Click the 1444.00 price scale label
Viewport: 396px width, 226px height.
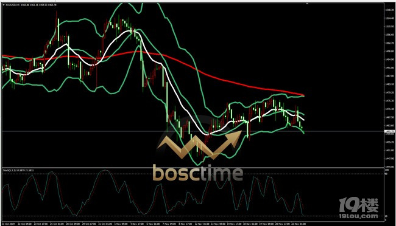389,167
